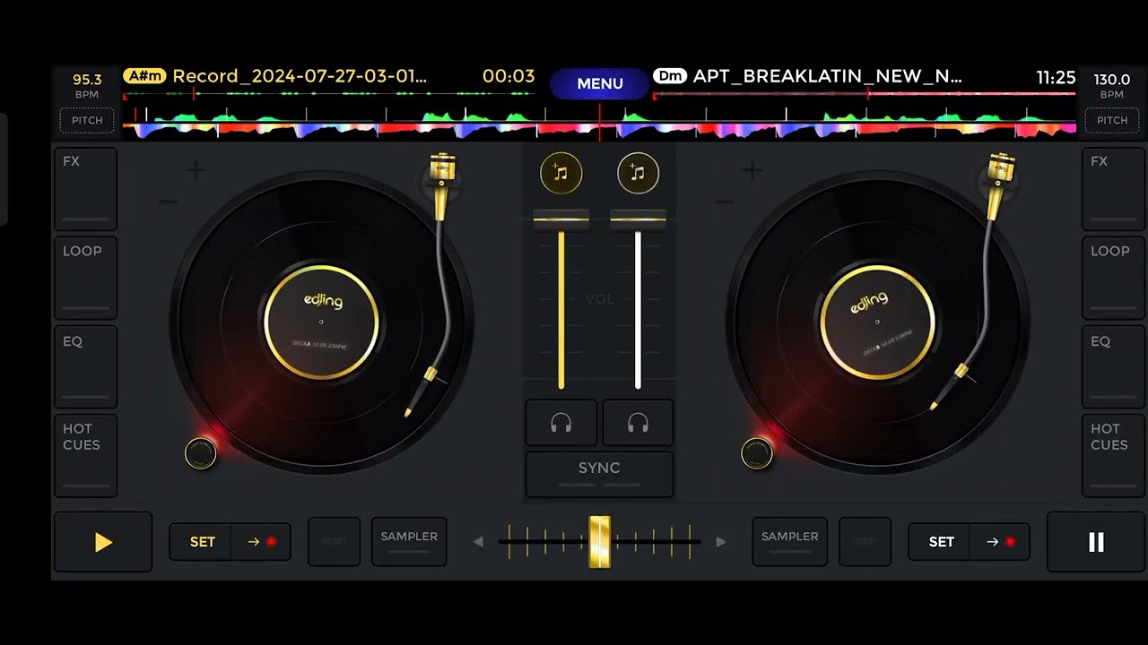Toggle right deck headphone pre-listen
Screen dimensions: 1148x645
(638, 423)
